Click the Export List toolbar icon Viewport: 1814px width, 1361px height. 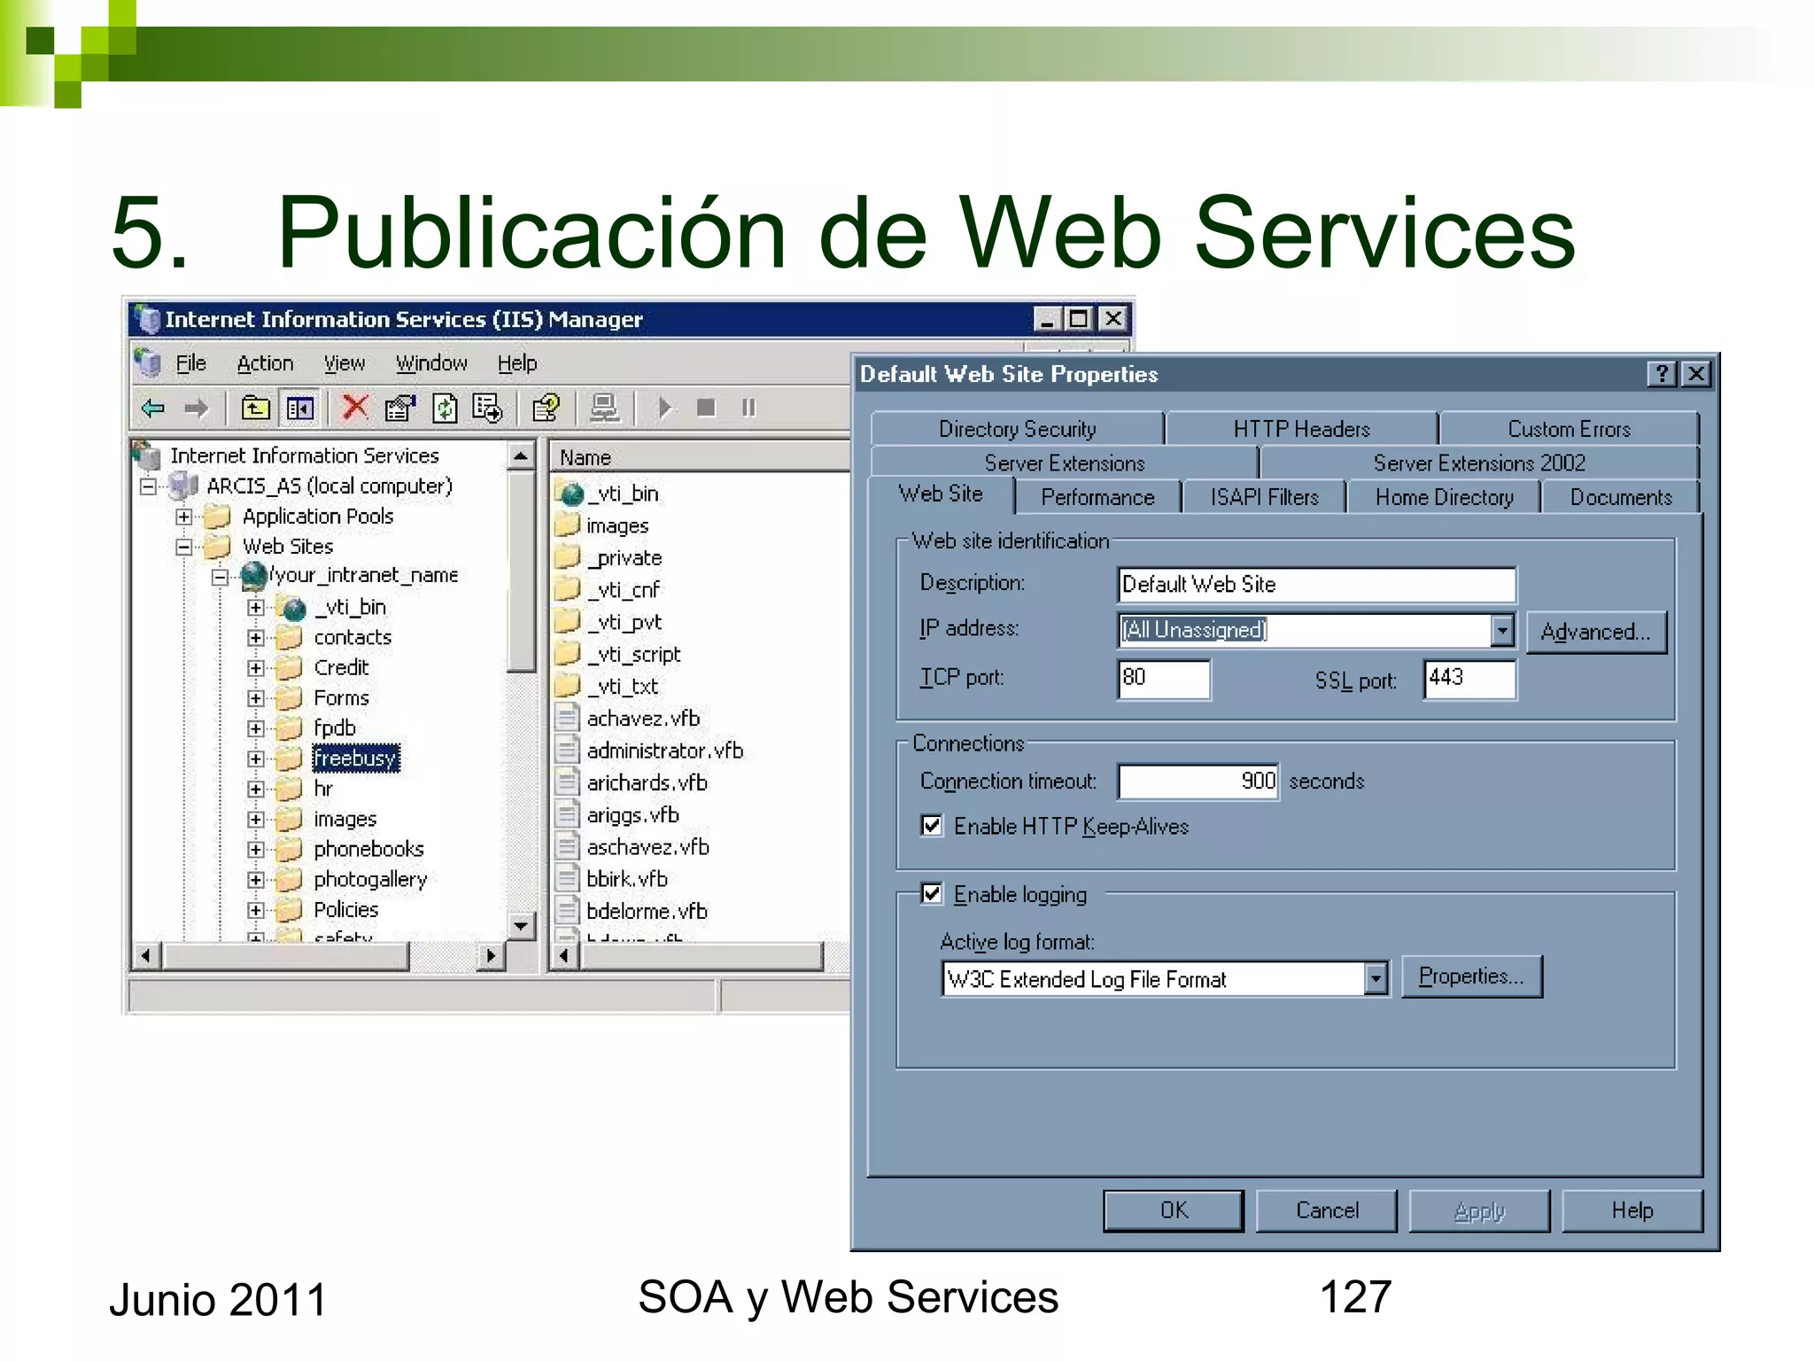(487, 408)
